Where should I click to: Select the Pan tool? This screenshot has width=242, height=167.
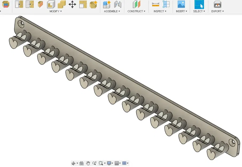pyautogui.click(x=88, y=163)
